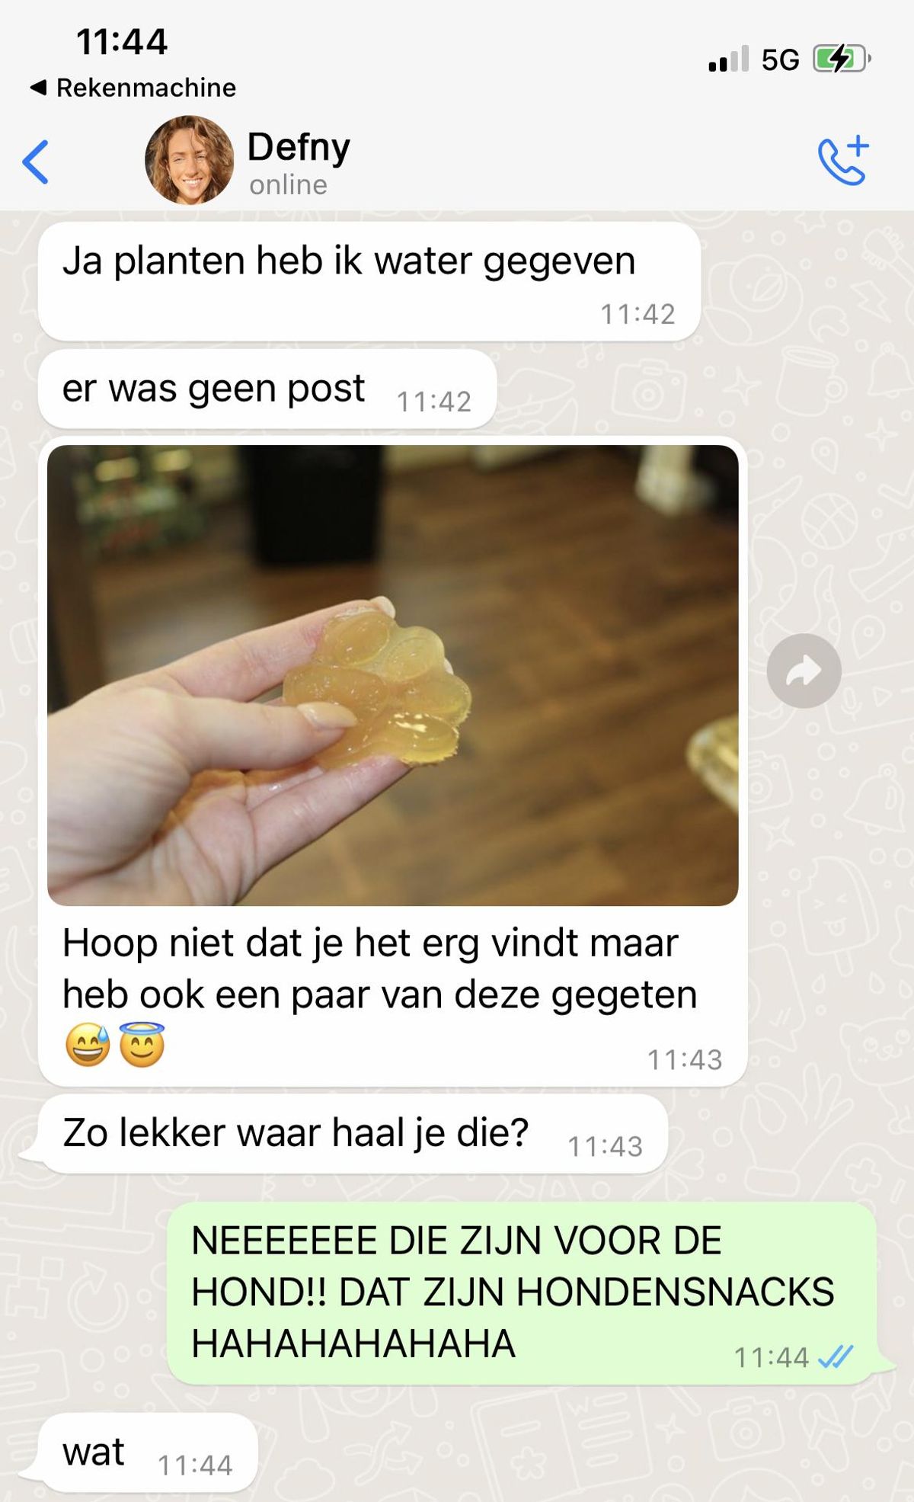Select the 'er was geen post' message
914x1502 pixels.
(x=267, y=389)
